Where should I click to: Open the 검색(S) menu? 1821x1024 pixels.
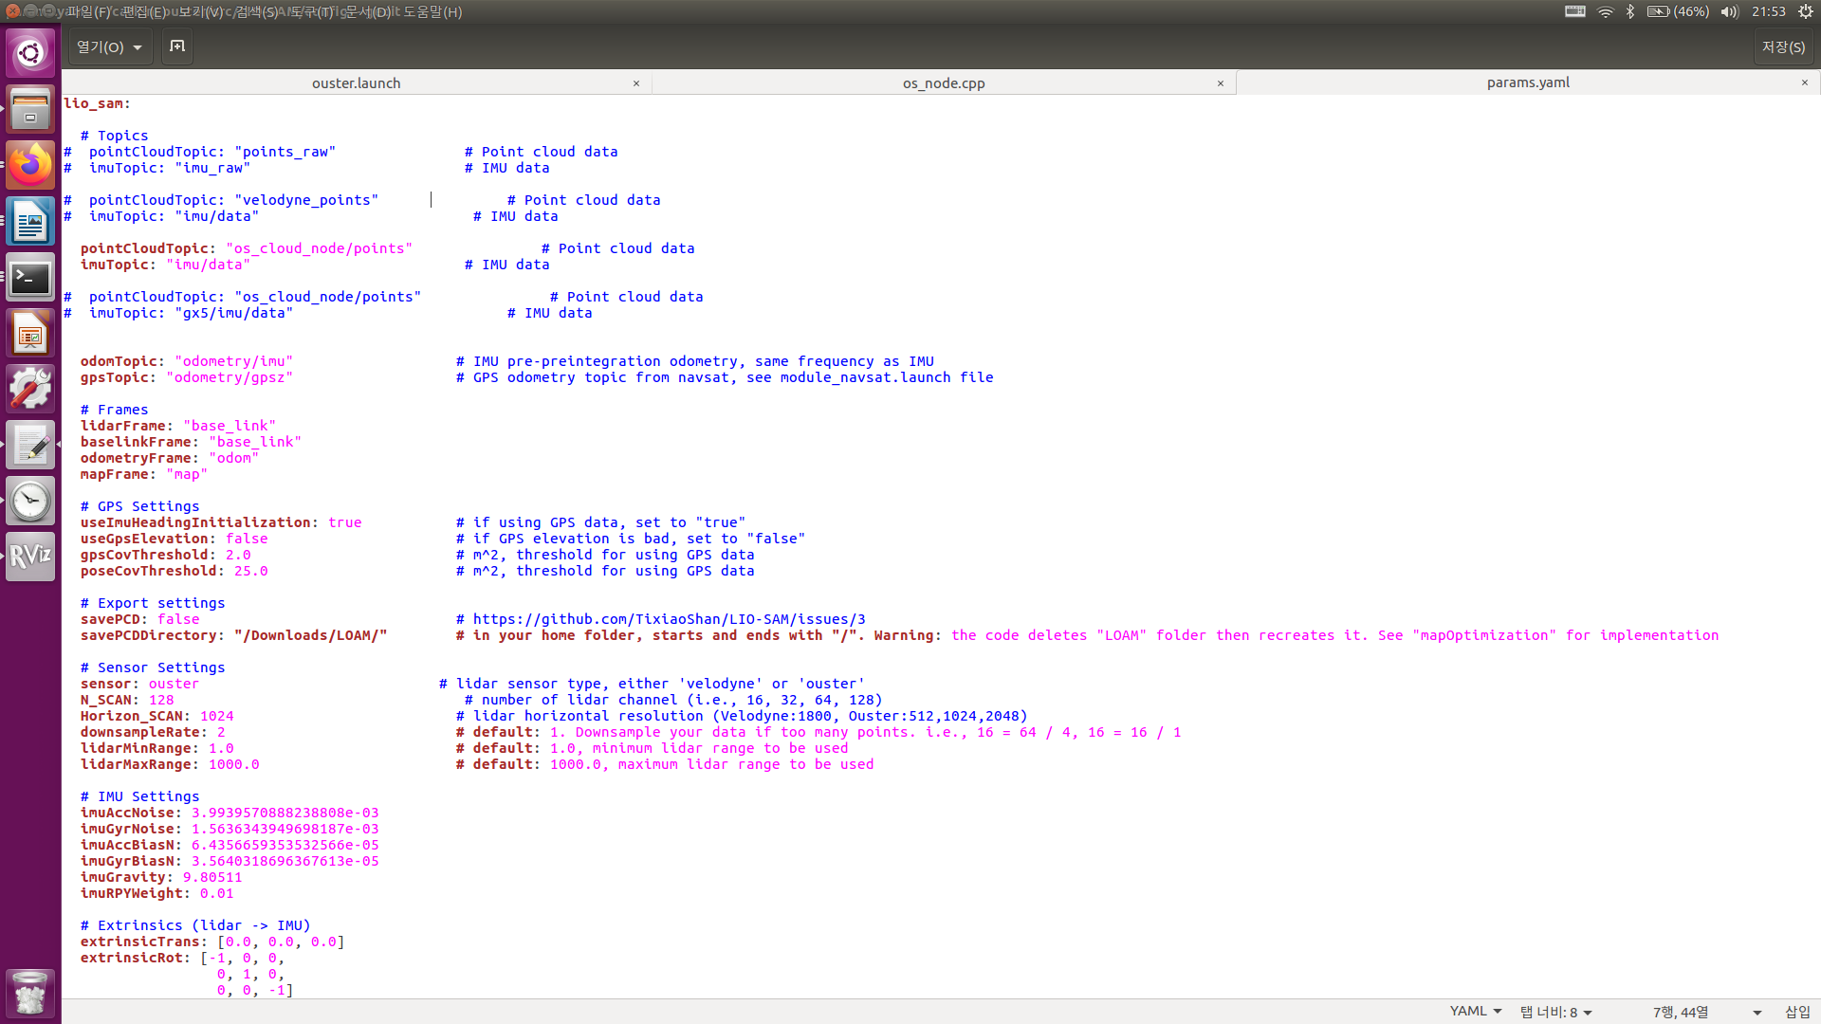(x=258, y=11)
